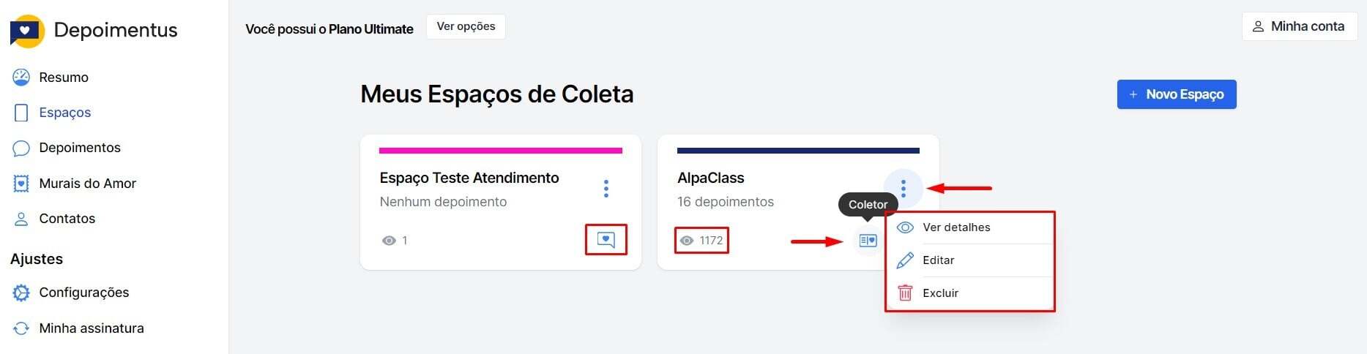Screen dimensions: 1367x354
Task: Click the Ver opções plan button
Action: point(466,27)
